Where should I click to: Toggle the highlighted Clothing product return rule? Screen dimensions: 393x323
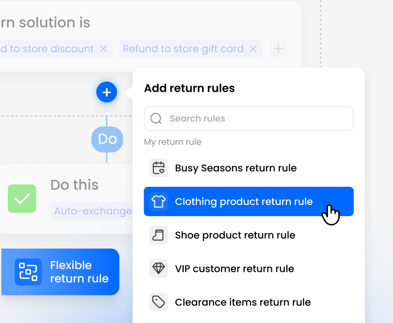243,201
